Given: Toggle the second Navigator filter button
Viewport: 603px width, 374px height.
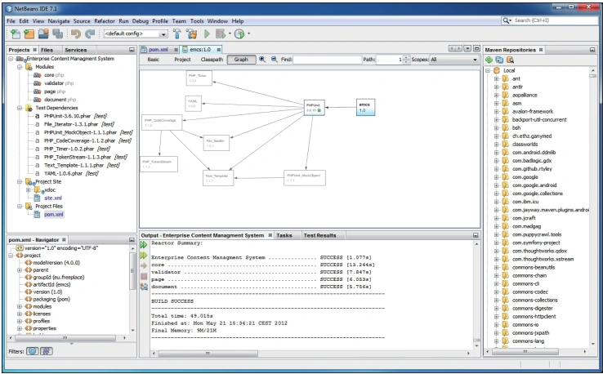Looking at the screenshot, I should (x=47, y=351).
